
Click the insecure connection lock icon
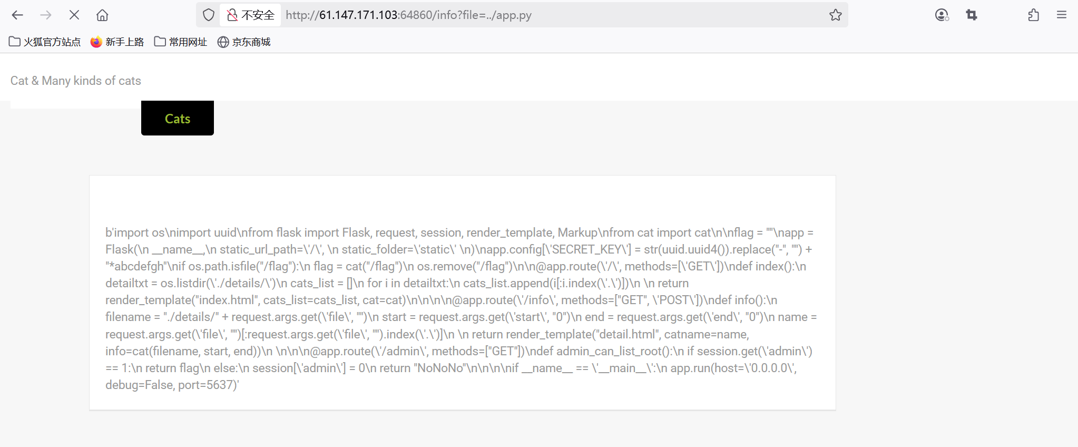pos(232,15)
